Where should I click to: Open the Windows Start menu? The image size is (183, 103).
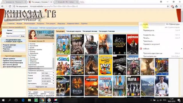coord(3,100)
